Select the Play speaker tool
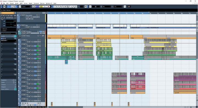Viewport: 198px width, 108px height. coord(74,7)
